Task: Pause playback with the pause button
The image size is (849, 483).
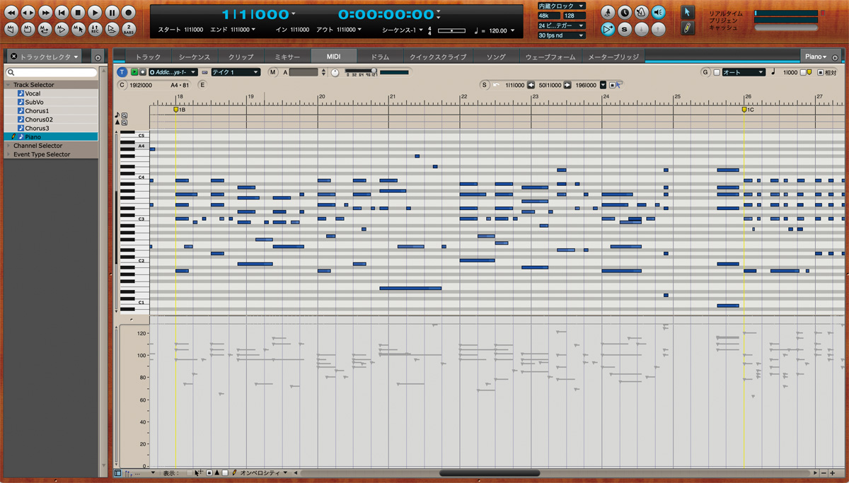Action: [x=112, y=12]
